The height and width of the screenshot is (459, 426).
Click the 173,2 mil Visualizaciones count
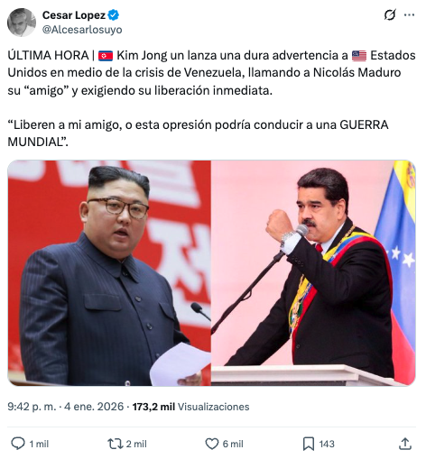pyautogui.click(x=190, y=407)
